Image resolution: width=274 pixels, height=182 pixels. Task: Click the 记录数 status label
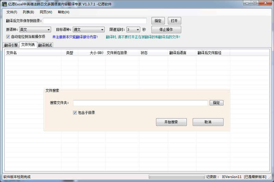tap(212, 177)
